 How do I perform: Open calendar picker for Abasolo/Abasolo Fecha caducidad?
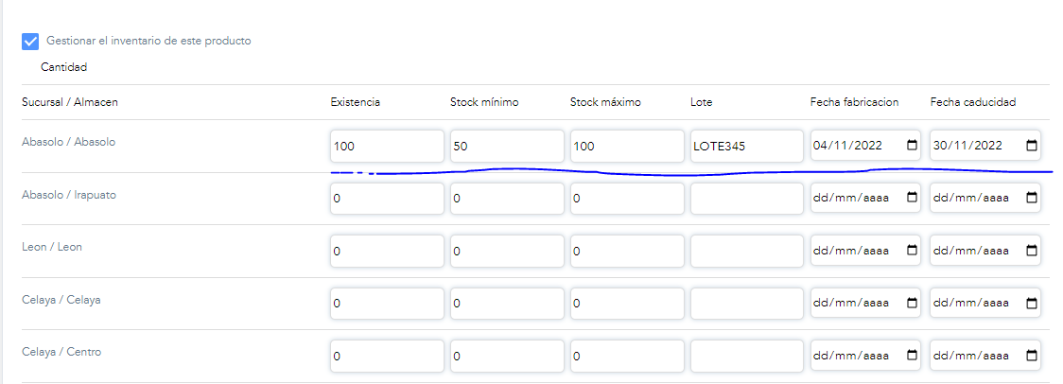(1032, 146)
